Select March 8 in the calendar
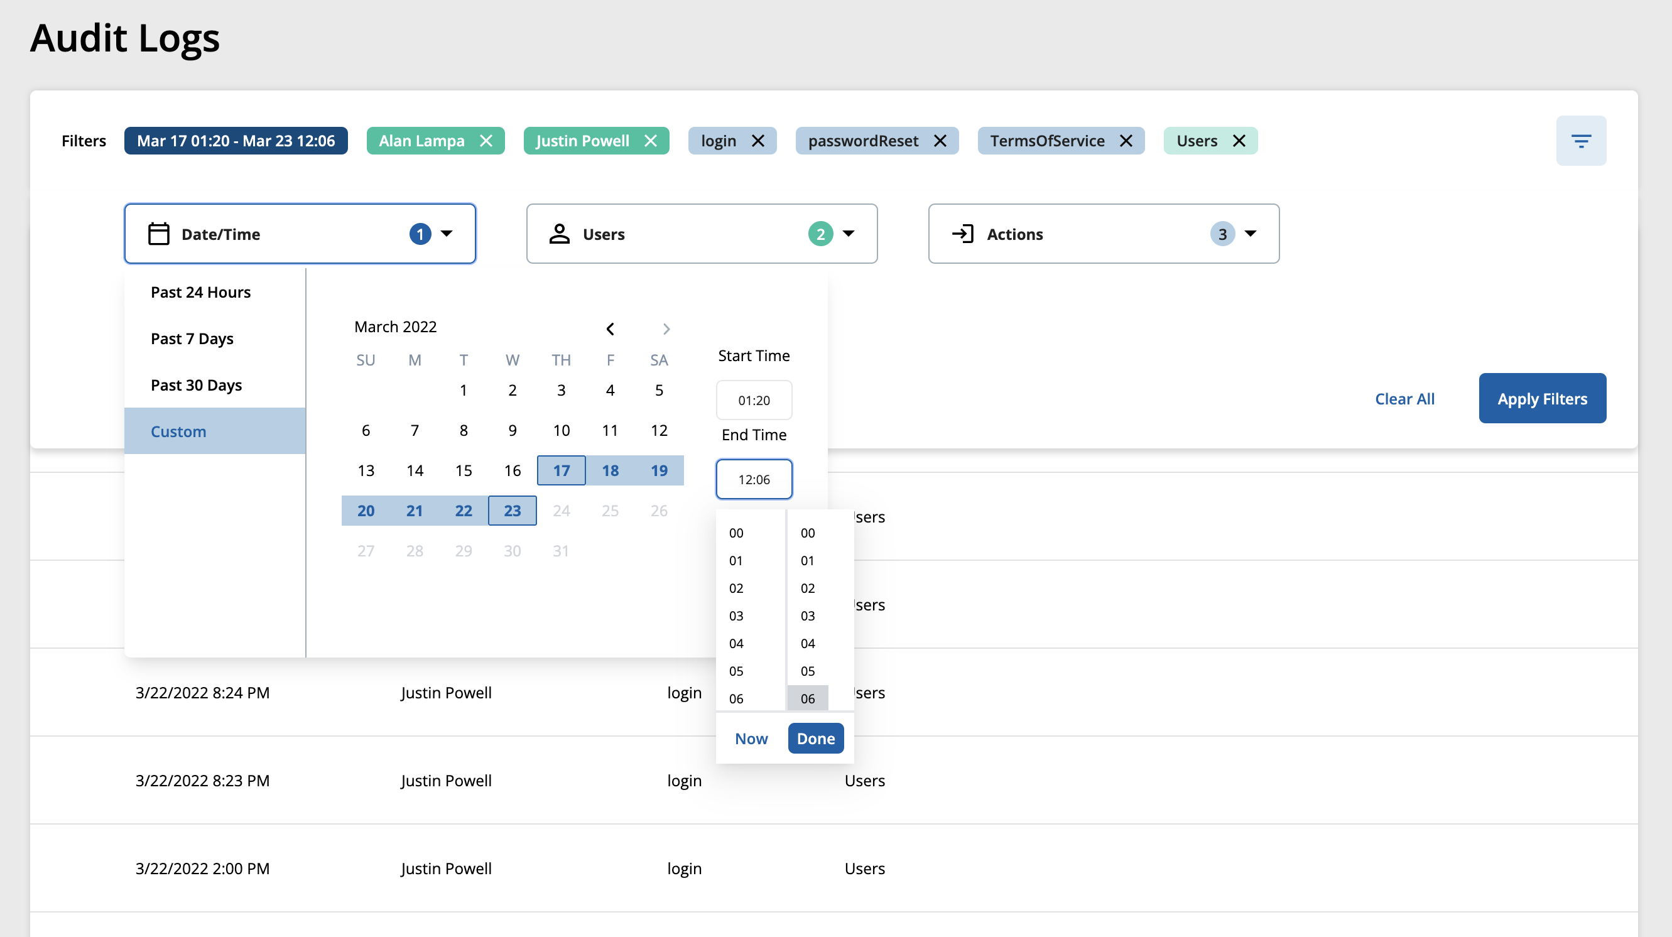 pyautogui.click(x=464, y=430)
